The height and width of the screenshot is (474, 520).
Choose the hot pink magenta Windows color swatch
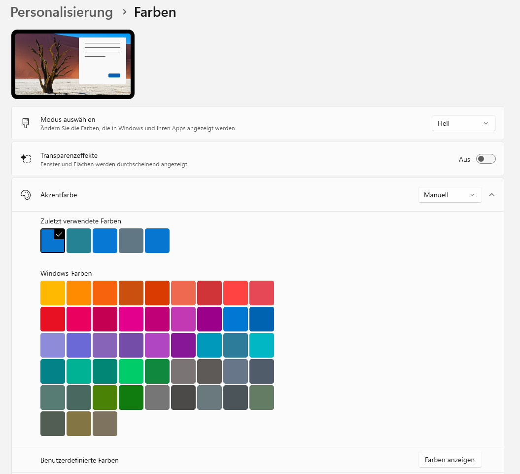click(x=131, y=319)
